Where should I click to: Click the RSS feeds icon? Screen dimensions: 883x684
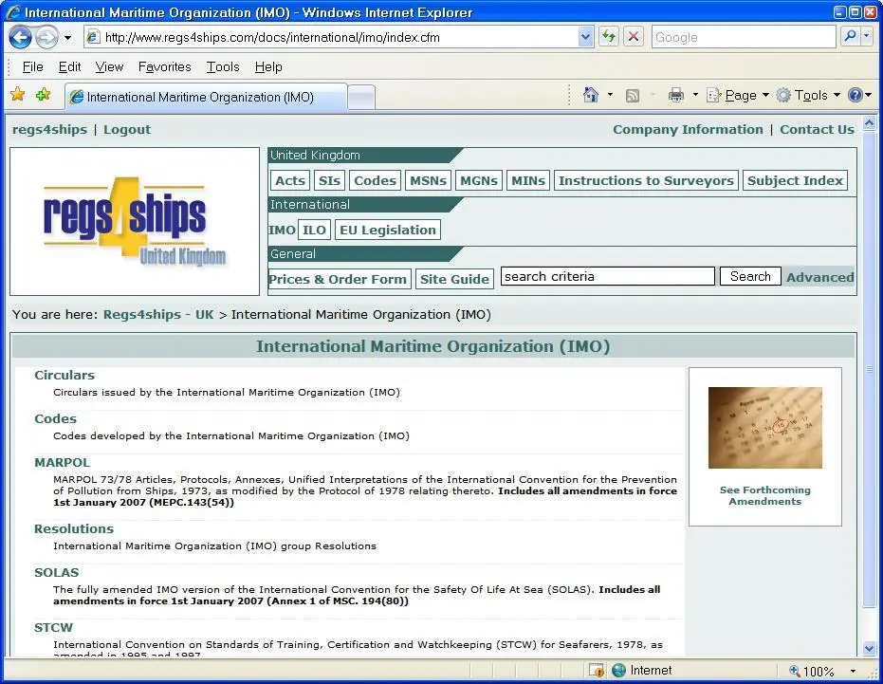(x=633, y=95)
